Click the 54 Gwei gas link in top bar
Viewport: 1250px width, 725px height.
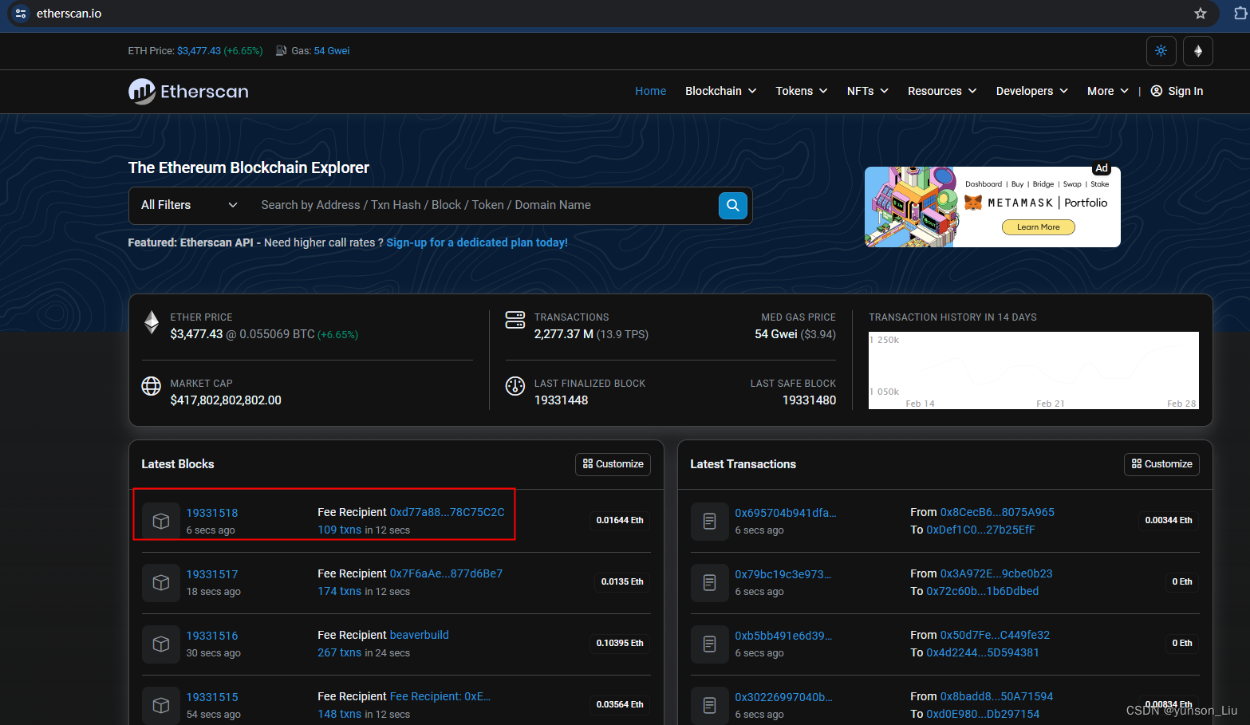332,51
